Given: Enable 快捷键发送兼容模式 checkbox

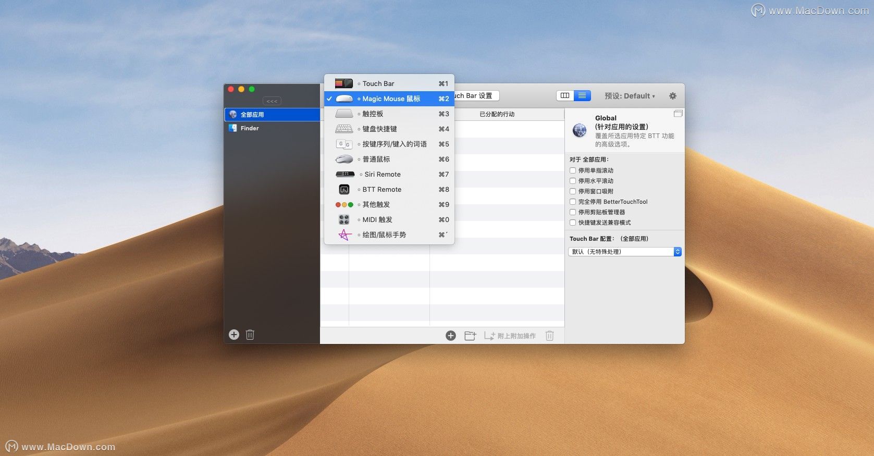Looking at the screenshot, I should click(x=573, y=223).
